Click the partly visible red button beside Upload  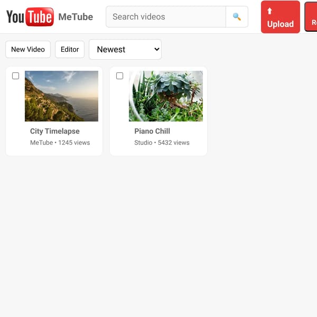(311, 17)
